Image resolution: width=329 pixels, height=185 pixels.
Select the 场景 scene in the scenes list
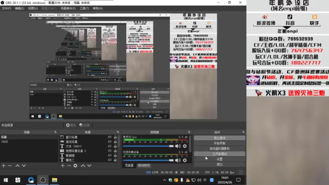coord(29,137)
